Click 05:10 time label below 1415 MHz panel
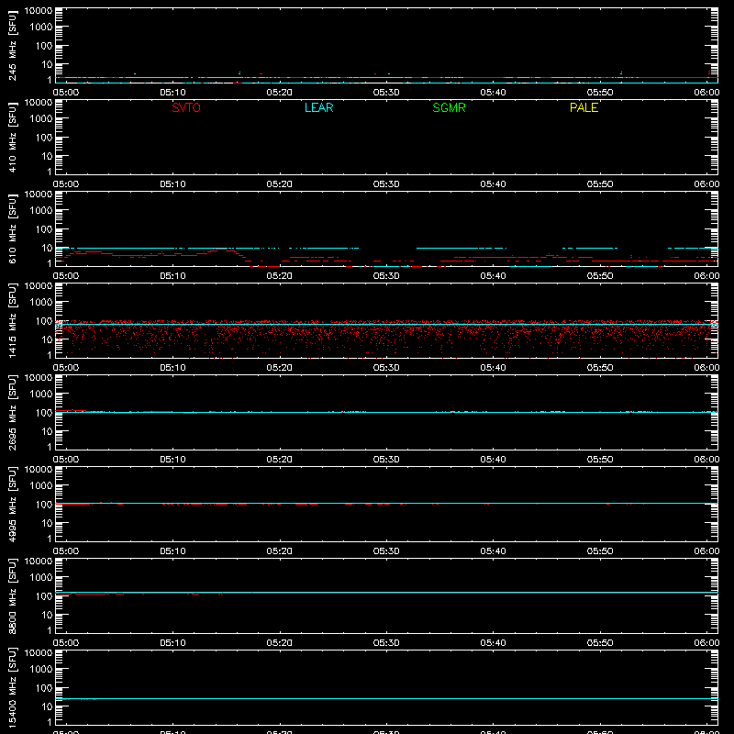This screenshot has height=734, width=734. (x=172, y=368)
